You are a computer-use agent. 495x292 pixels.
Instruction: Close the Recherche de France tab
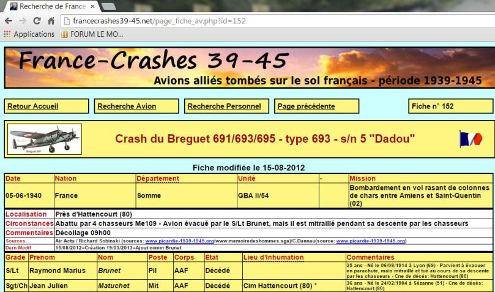click(92, 6)
